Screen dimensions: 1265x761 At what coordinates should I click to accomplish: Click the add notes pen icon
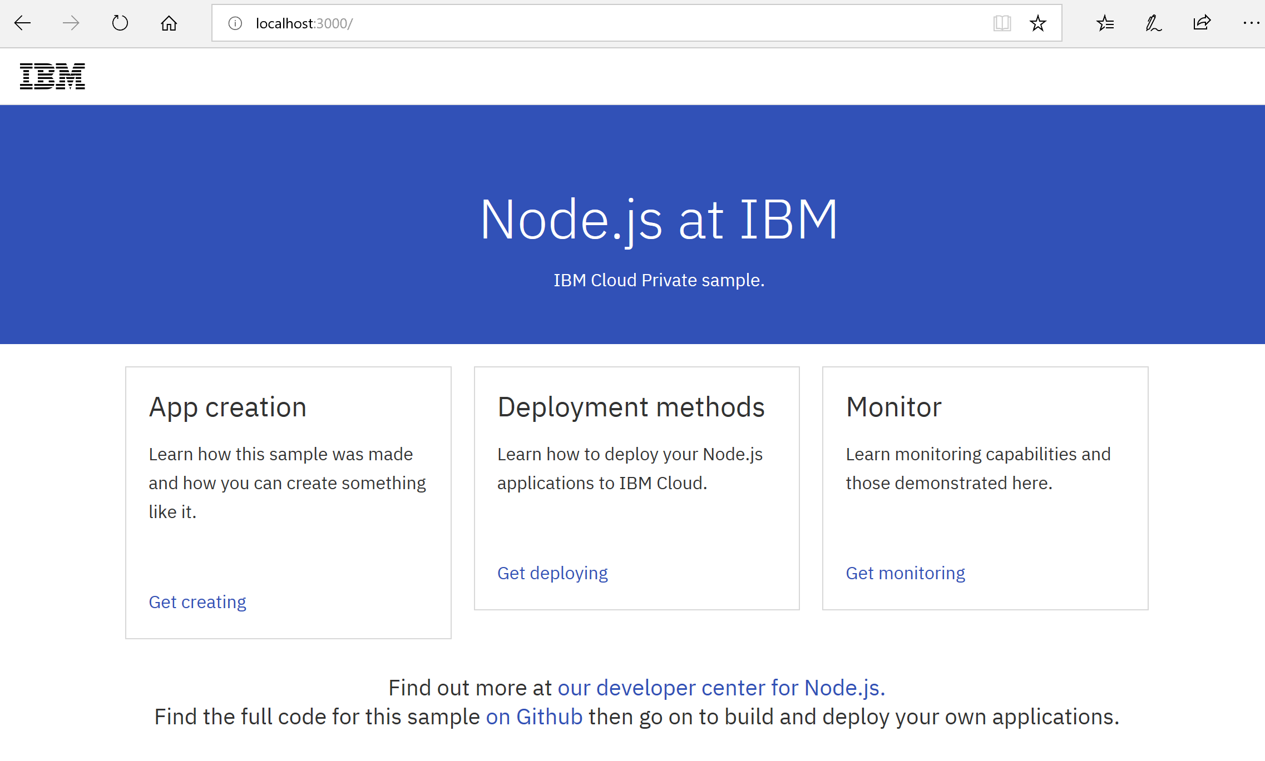coord(1153,23)
